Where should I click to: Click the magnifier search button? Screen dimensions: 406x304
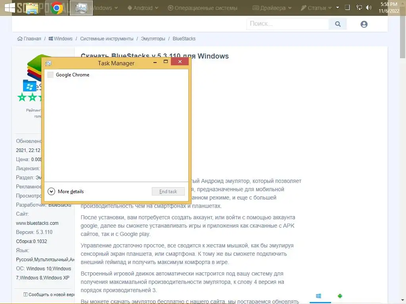click(x=338, y=24)
